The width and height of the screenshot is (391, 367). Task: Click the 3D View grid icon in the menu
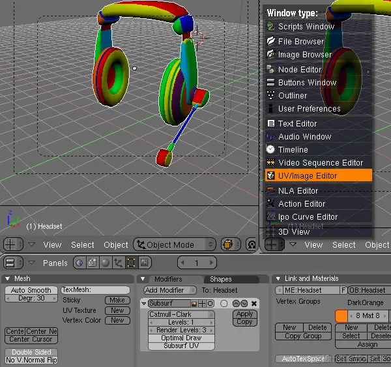tap(270, 232)
